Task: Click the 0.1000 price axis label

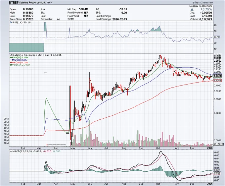Action: (x=217, y=86)
